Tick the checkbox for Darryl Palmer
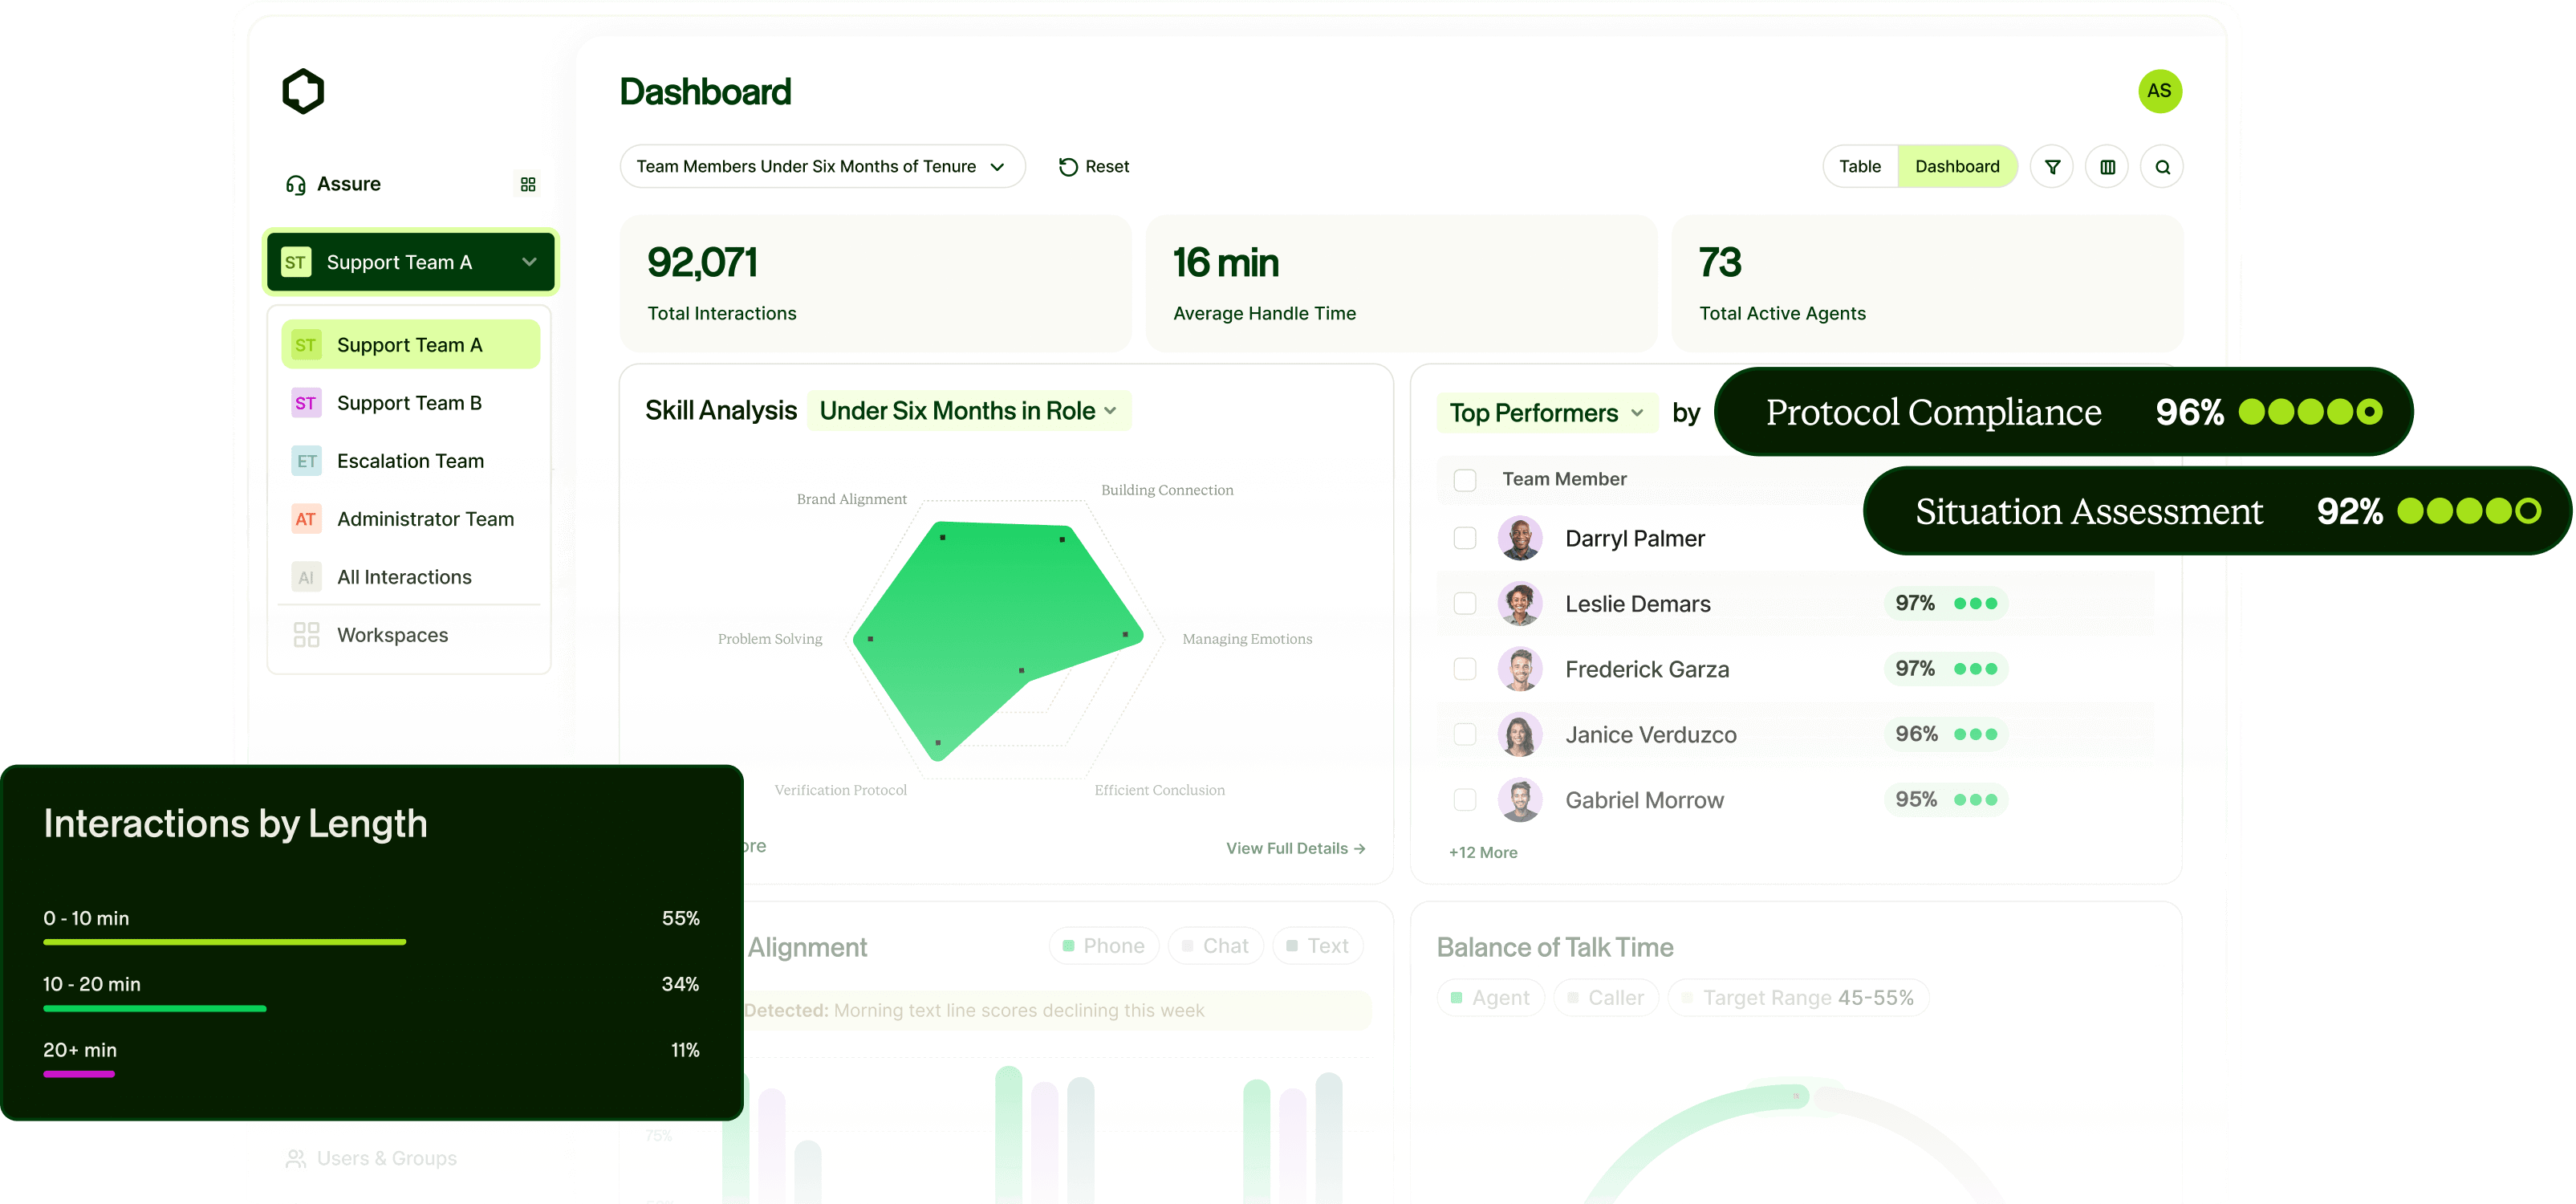 (x=1465, y=538)
